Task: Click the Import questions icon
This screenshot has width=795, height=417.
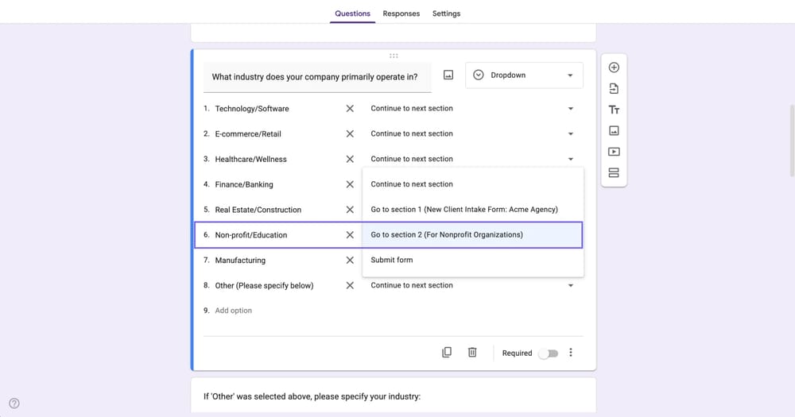Action: (614, 89)
